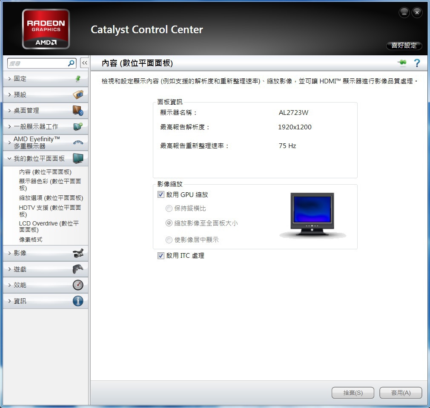Screen dimensions: 430x408
Task: Collapse the 我的數位平面面板 section arrow
Action: point(10,158)
